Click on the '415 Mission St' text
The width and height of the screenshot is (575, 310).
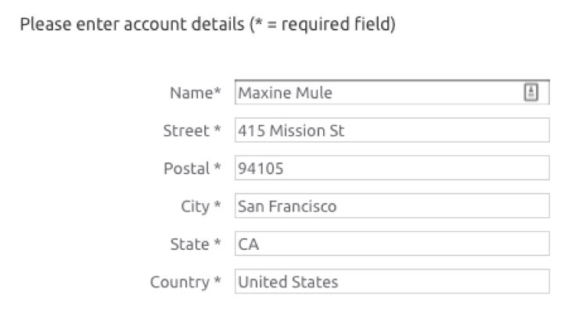[x=291, y=130]
